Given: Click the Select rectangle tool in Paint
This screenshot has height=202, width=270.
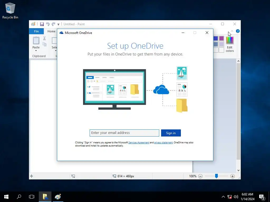Looking at the screenshot, I should [54, 41].
